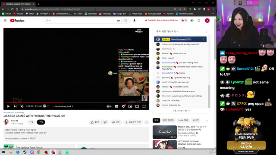
Task: Open the Playlist 2022 TurningPoint thumbnail
Action: tap(165, 132)
